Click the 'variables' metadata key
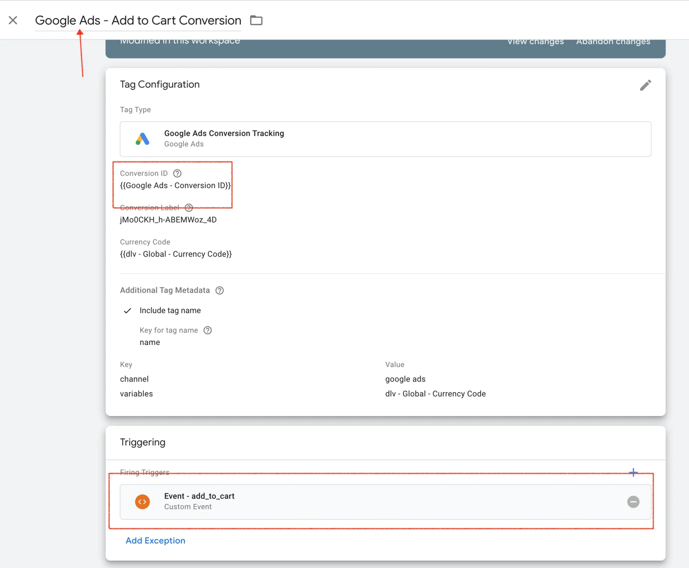The width and height of the screenshot is (689, 568). (x=136, y=393)
